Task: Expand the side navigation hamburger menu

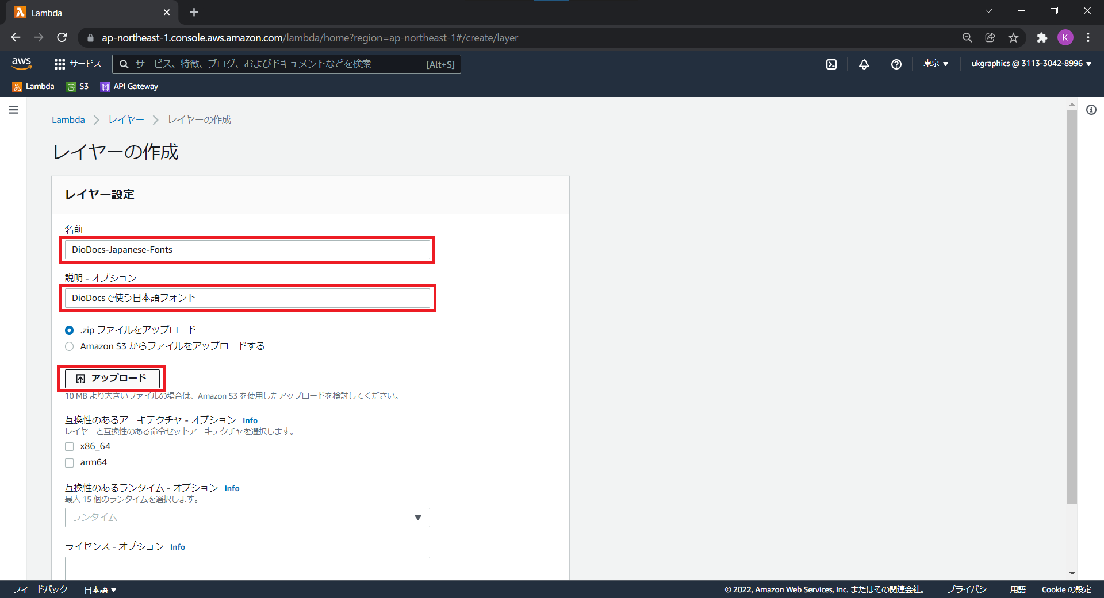Action: pos(13,110)
